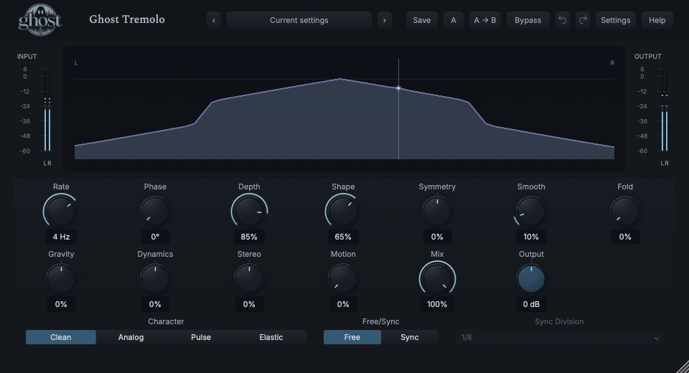This screenshot has width=689, height=373.
Task: Click the redo arrow icon
Action: tap(583, 20)
